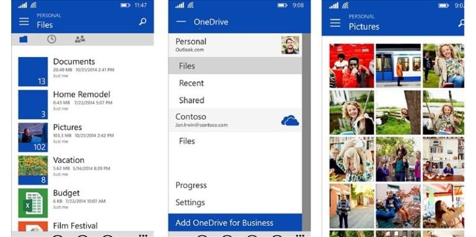The height and width of the screenshot is (237, 476).
Task: Click the signal bars in OneDrive menu status bar
Action: point(180,5)
